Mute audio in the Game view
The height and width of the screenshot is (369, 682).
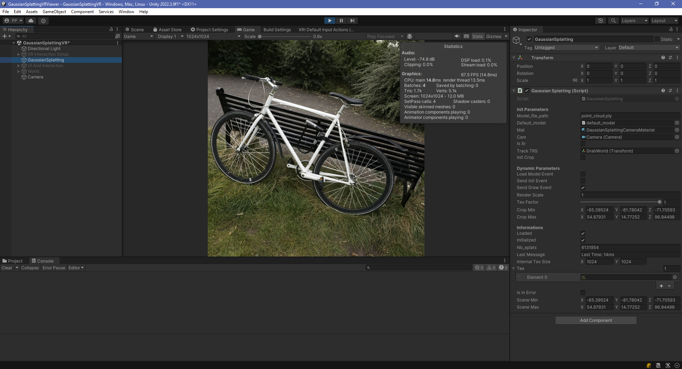point(457,36)
